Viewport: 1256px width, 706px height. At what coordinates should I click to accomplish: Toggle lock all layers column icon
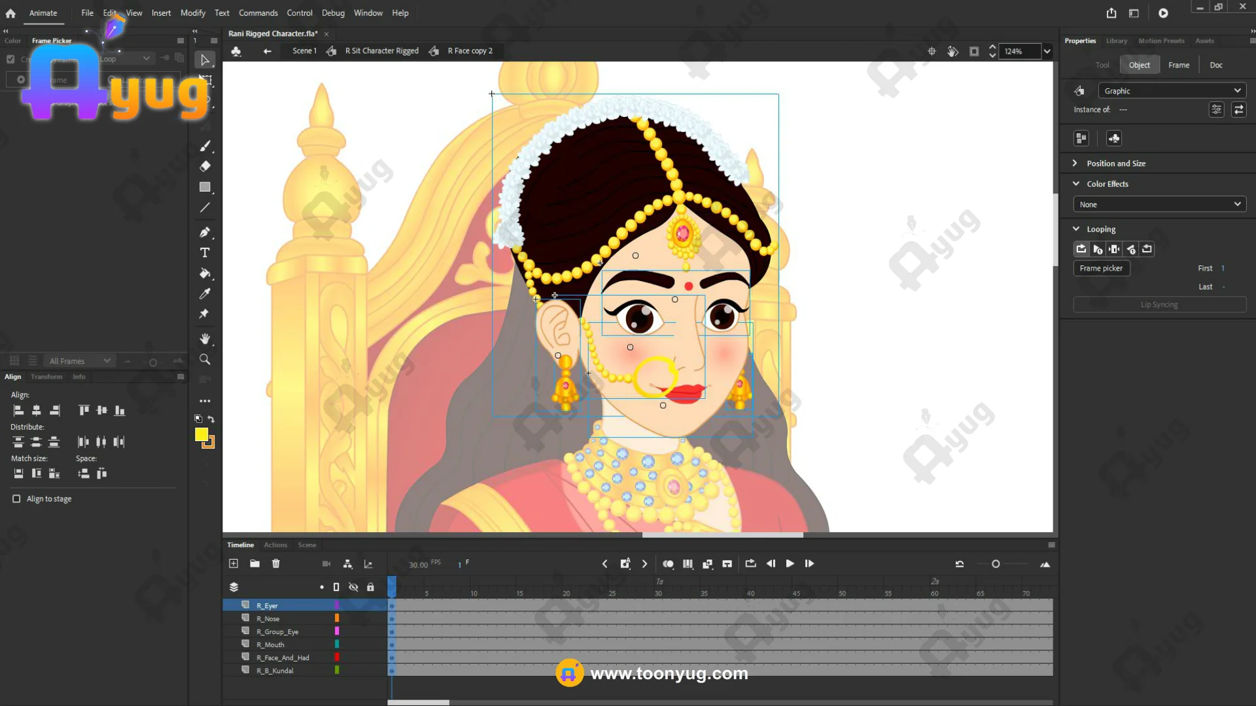370,587
